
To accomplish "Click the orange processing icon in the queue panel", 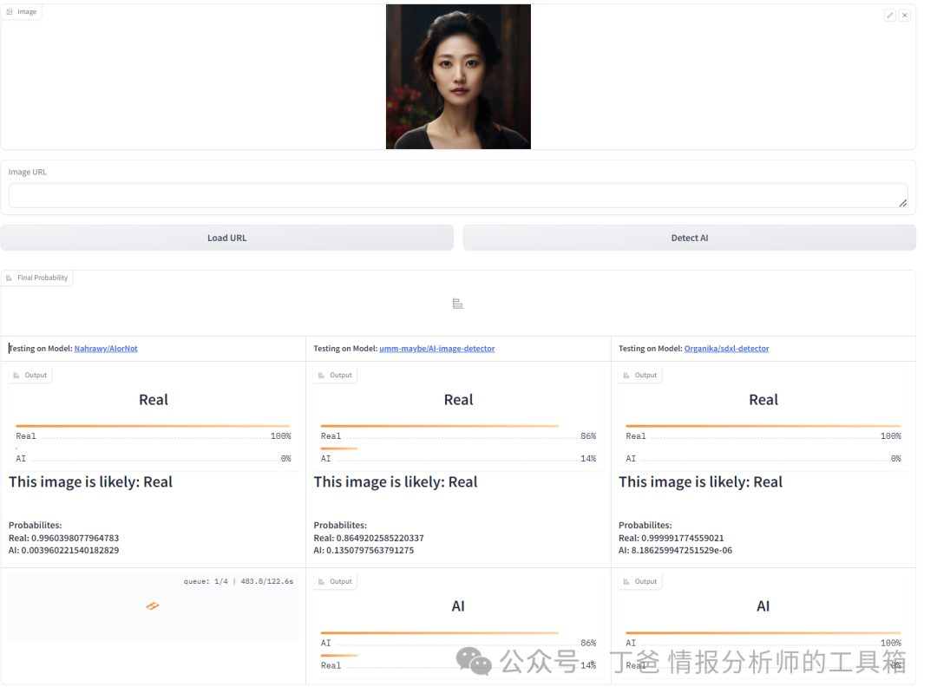I will [x=153, y=605].
